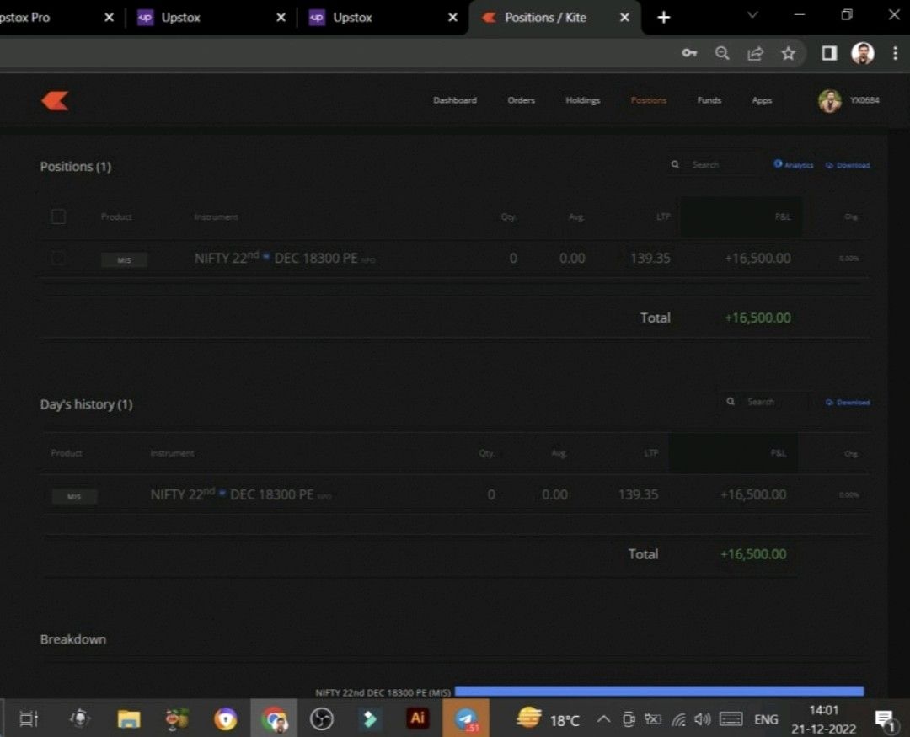The height and width of the screenshot is (737, 910).
Task: Open the Orders page
Action: point(521,100)
